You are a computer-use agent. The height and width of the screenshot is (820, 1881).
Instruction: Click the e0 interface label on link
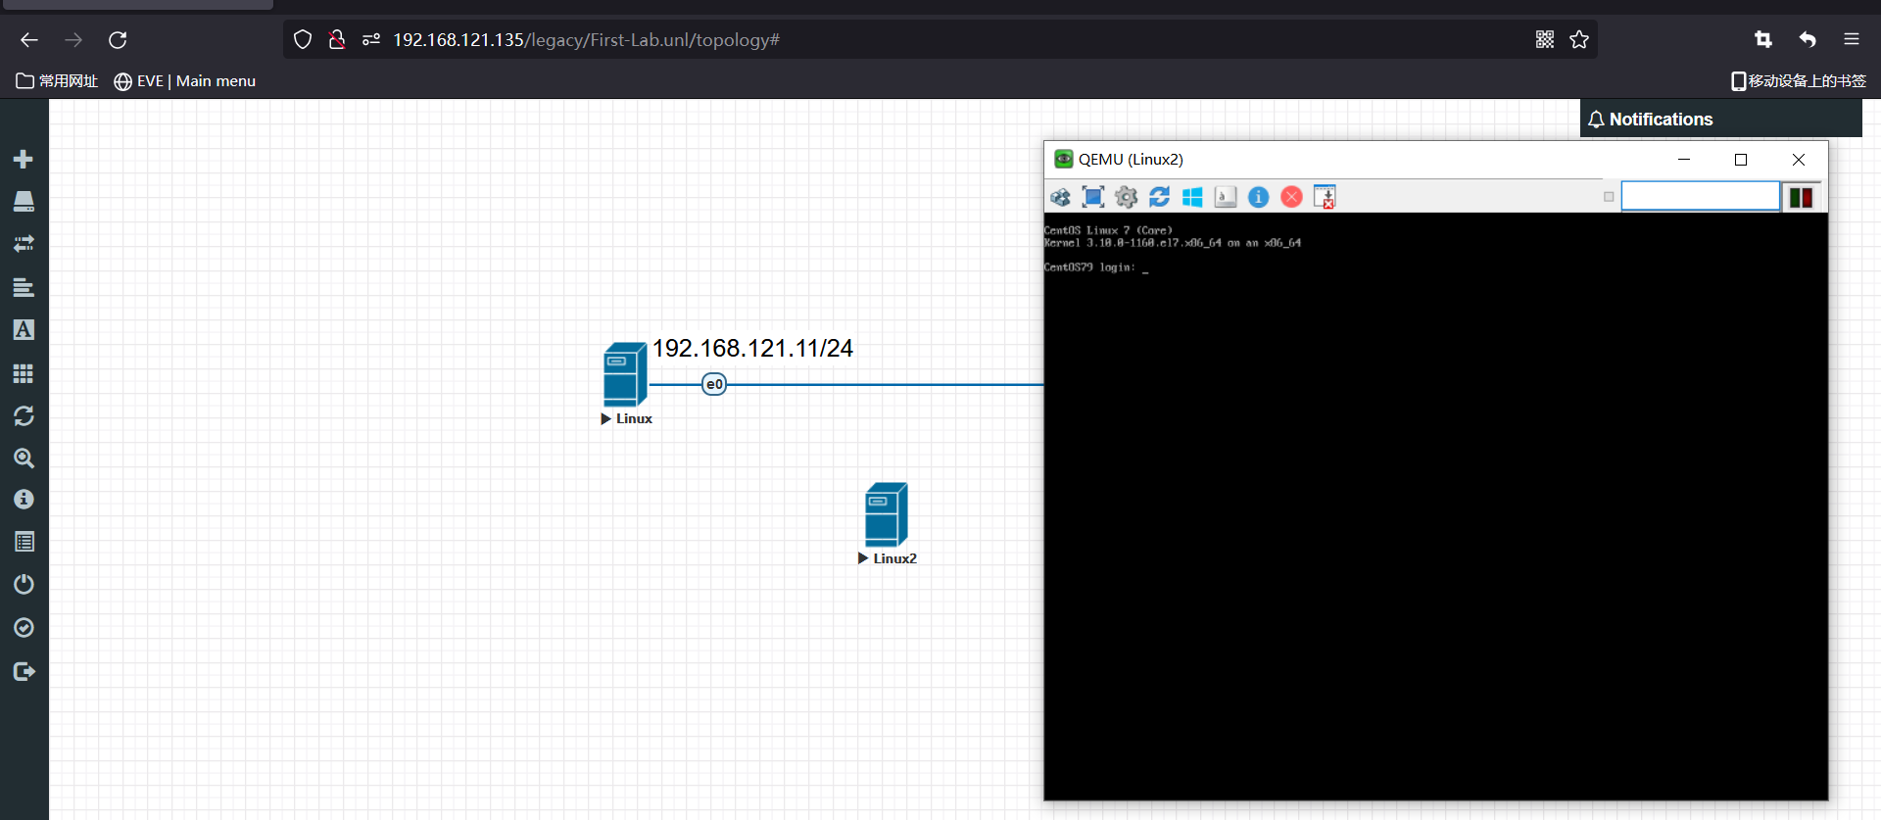pyautogui.click(x=714, y=384)
